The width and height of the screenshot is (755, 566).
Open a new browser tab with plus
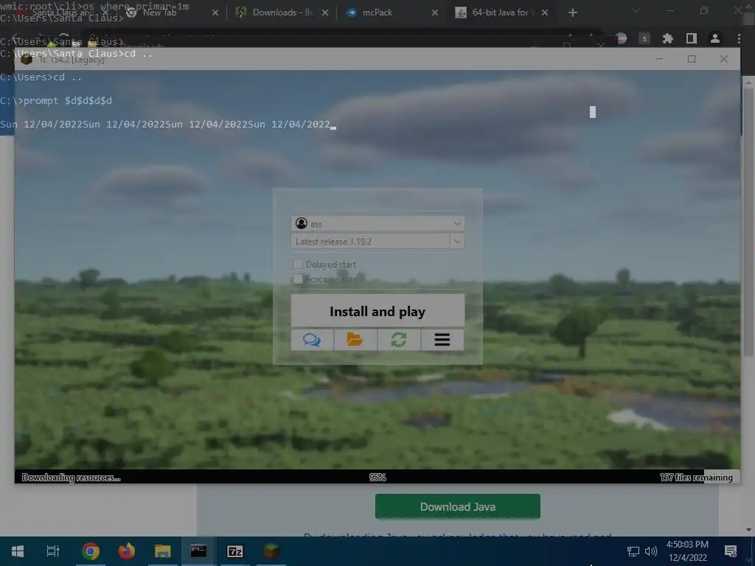[x=572, y=13]
